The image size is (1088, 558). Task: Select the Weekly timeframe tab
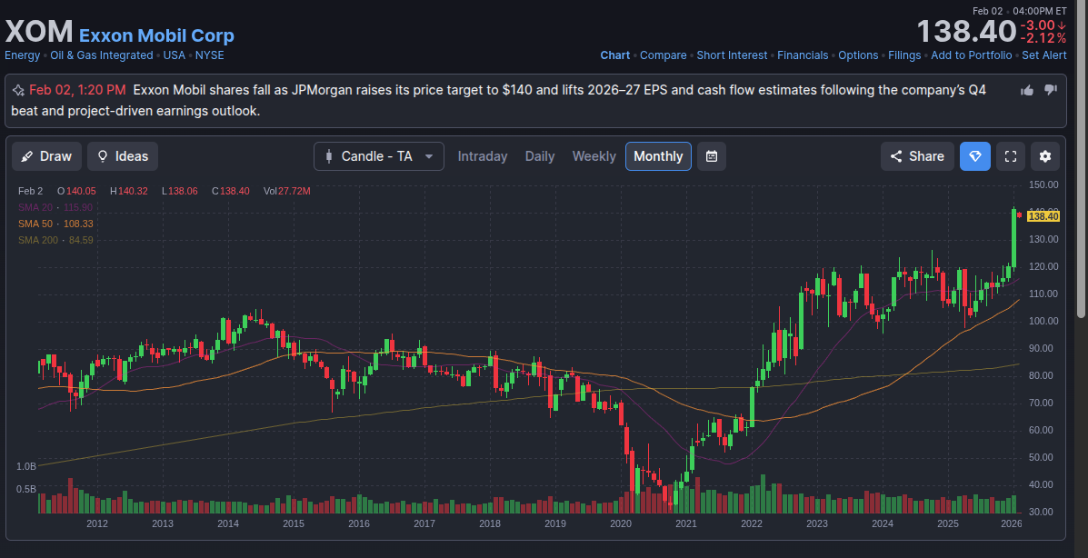(x=594, y=156)
